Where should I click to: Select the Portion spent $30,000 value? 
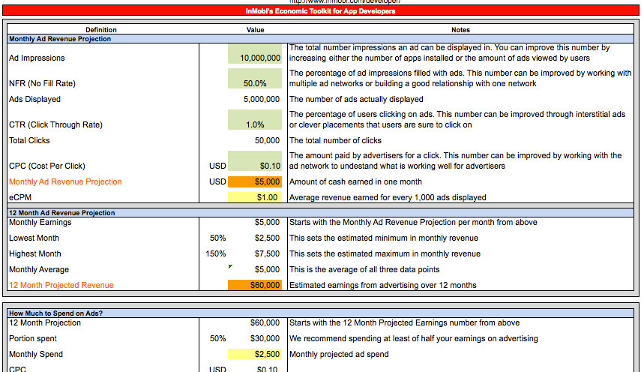coord(265,339)
